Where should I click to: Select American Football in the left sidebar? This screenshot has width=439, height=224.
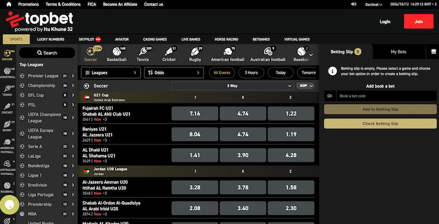[x=8, y=146]
